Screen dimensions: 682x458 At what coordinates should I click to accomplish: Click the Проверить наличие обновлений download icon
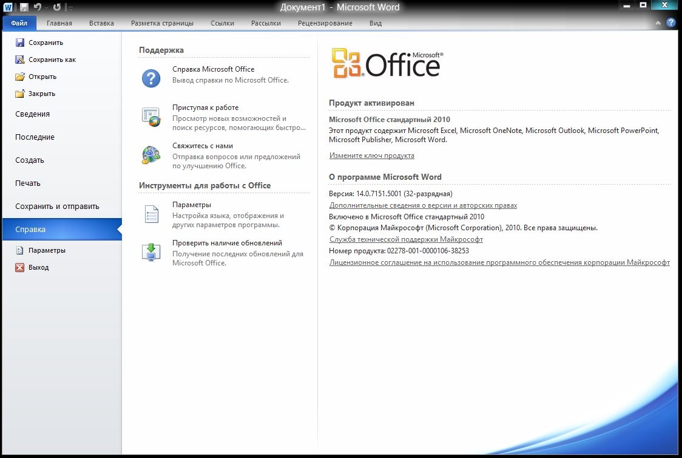point(151,252)
